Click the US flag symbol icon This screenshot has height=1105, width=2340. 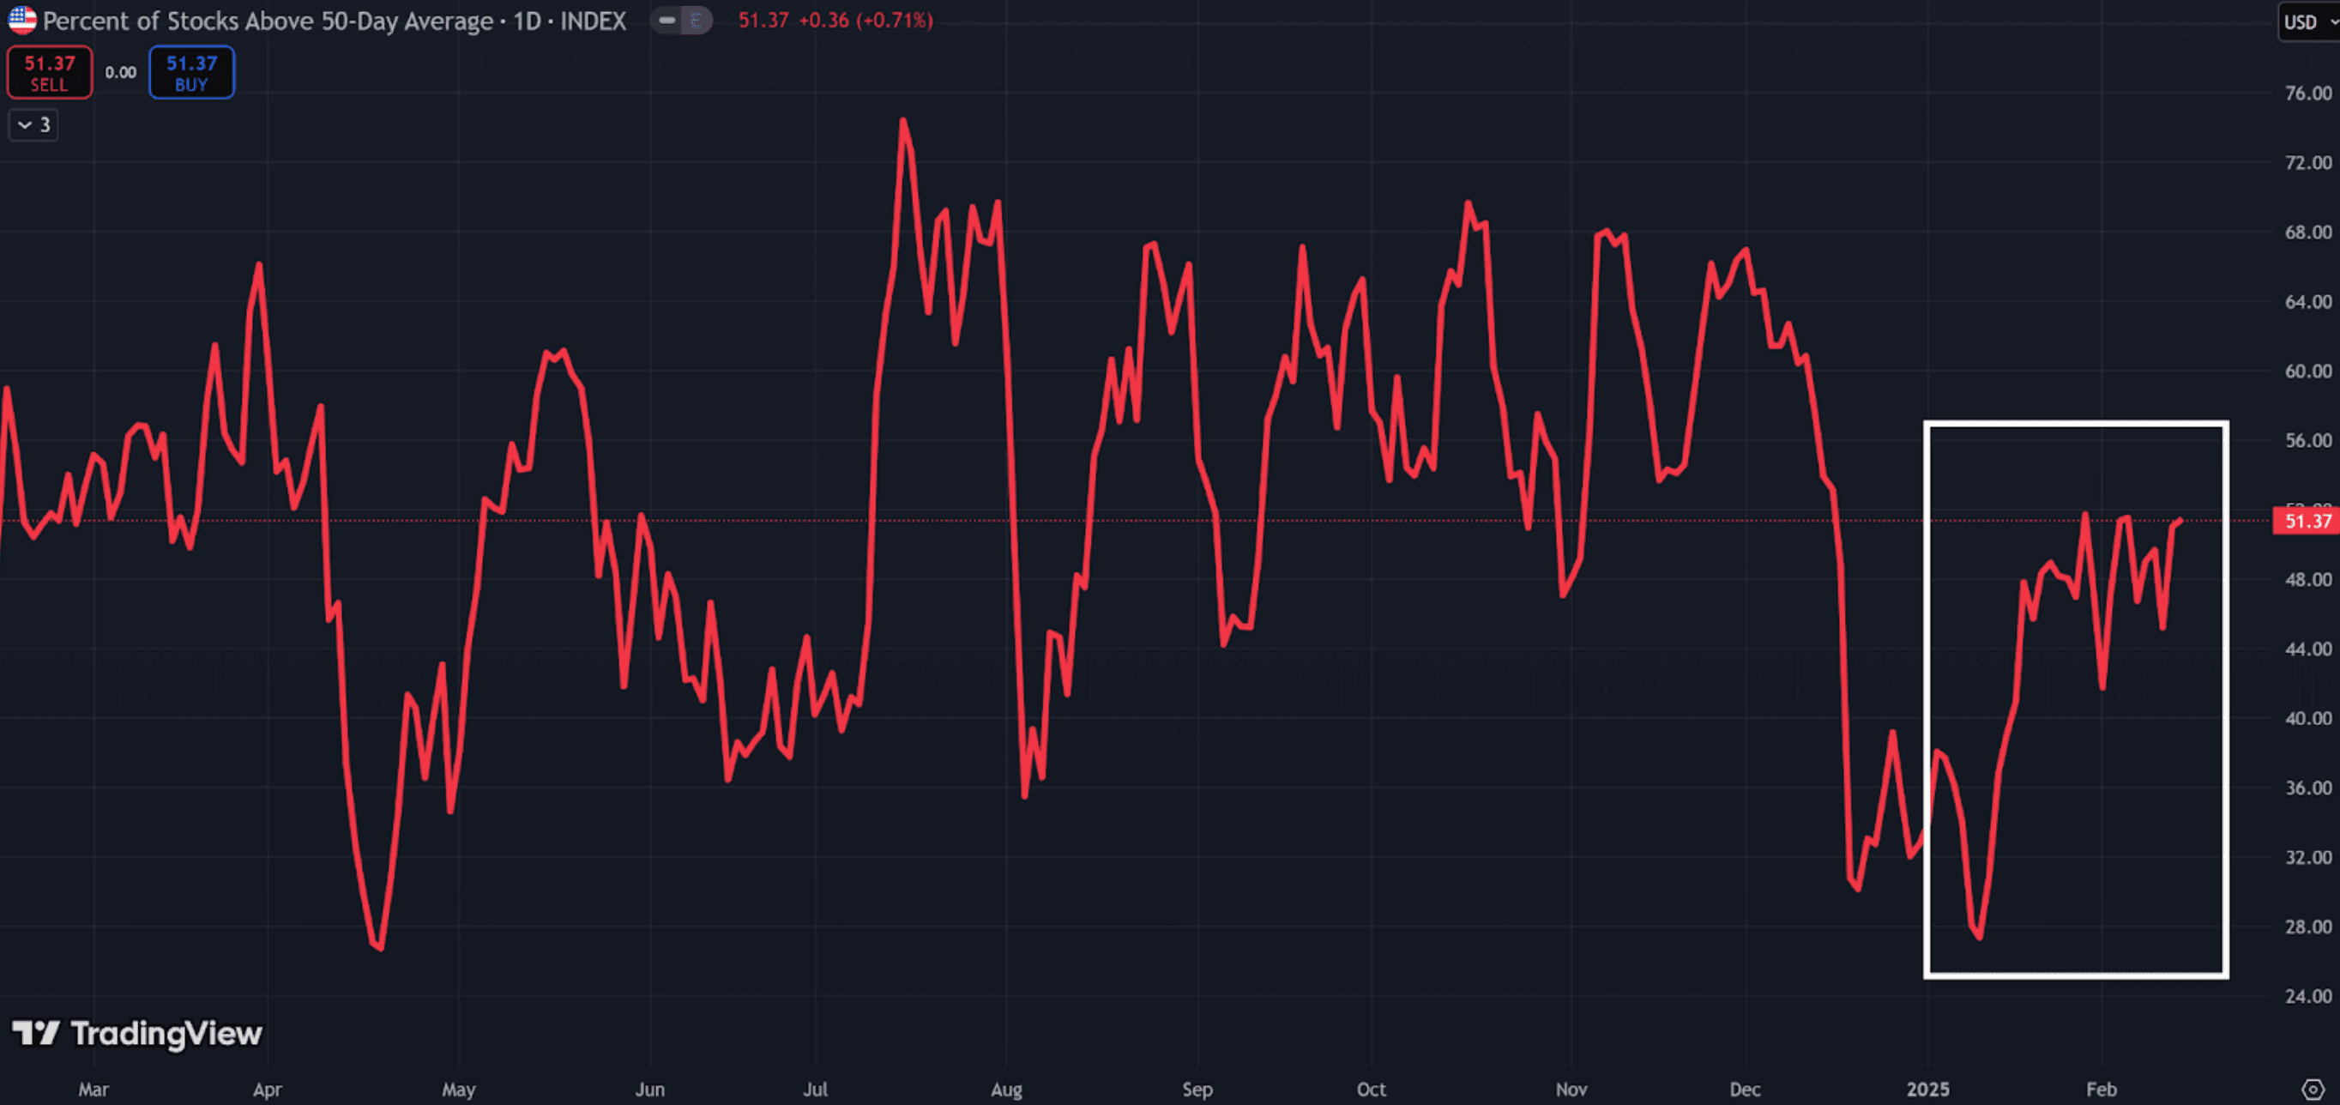point(21,20)
